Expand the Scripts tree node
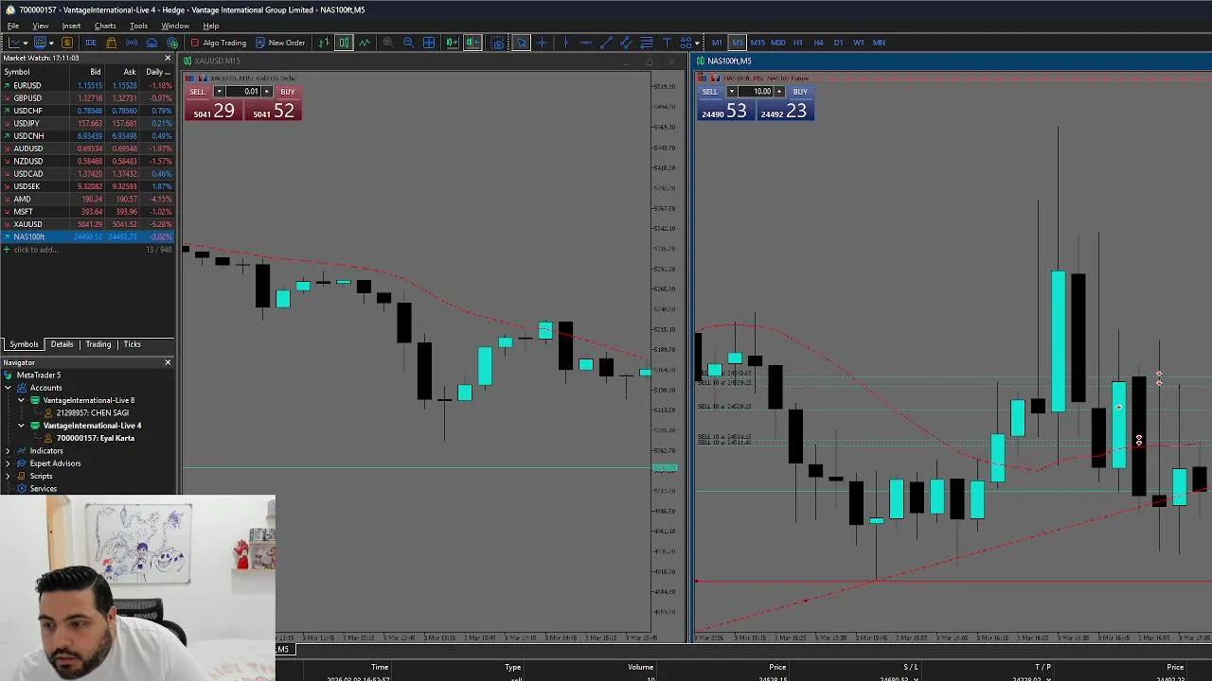 tap(8, 476)
